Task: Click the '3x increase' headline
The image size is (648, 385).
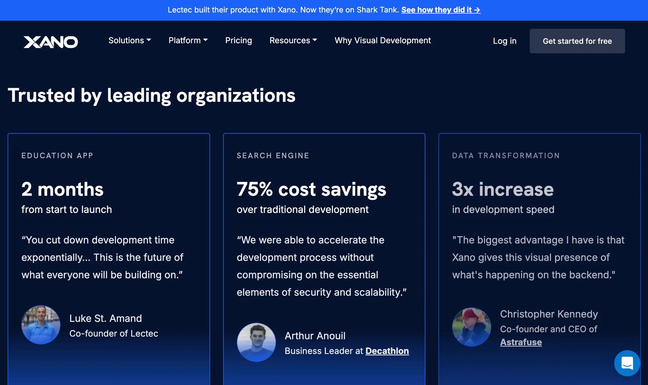Action: pyautogui.click(x=503, y=189)
